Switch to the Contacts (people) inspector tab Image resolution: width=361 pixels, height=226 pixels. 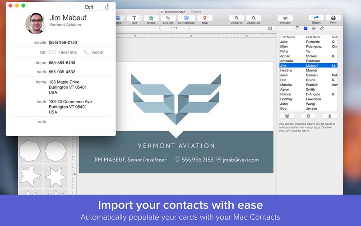coord(305,28)
